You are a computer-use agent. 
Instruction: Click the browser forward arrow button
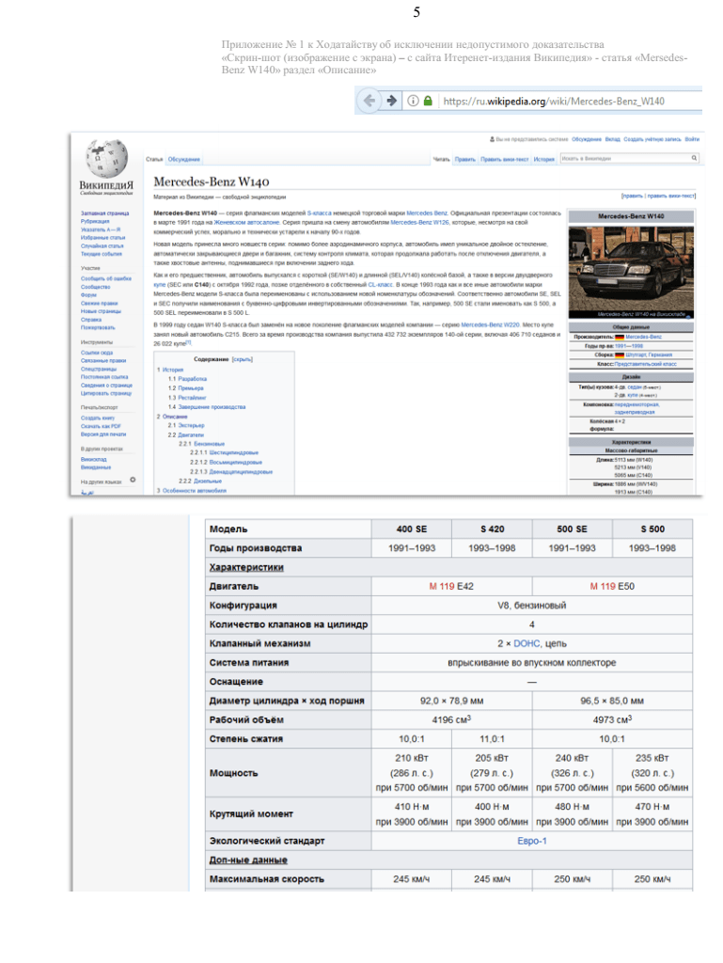(391, 100)
